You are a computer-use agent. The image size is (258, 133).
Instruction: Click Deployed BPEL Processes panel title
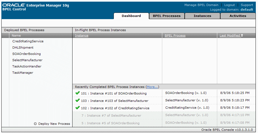(x=24, y=30)
